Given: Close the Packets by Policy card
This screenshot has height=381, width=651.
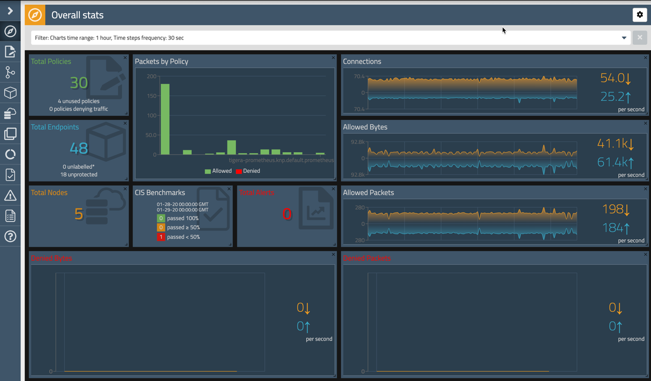Looking at the screenshot, I should 333,58.
